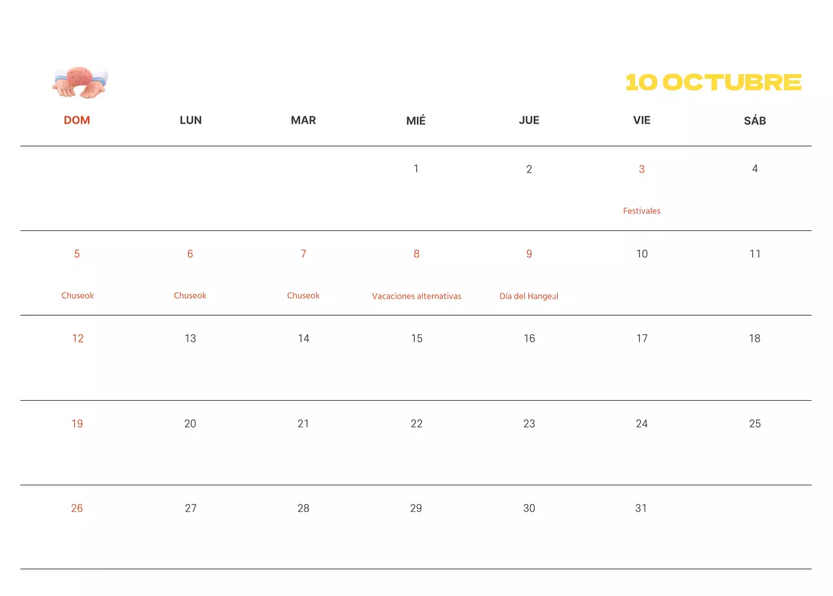Click Chuseok label under day 7

point(303,295)
